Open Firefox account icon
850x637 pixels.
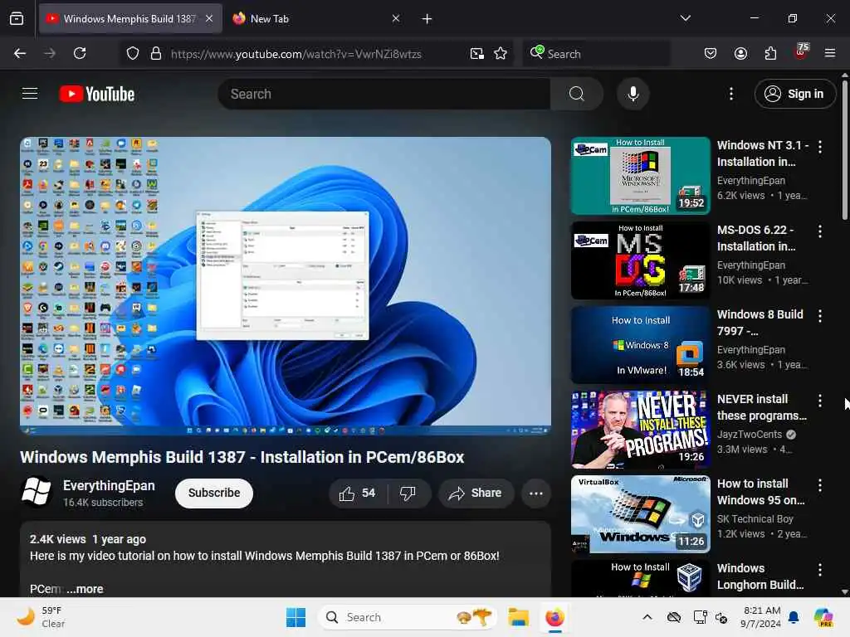(x=740, y=53)
